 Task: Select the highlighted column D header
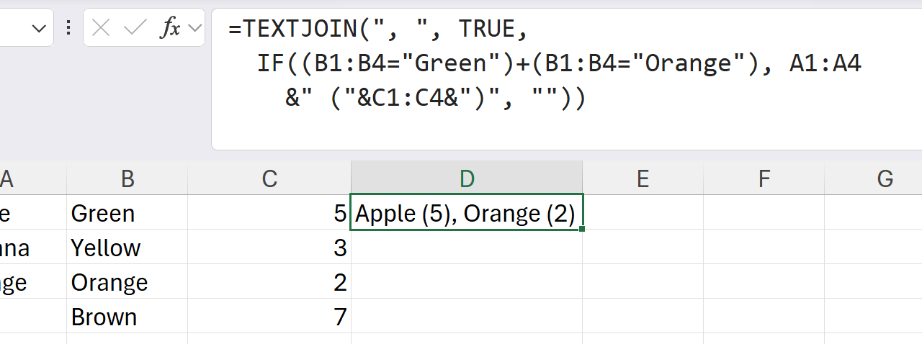click(467, 178)
